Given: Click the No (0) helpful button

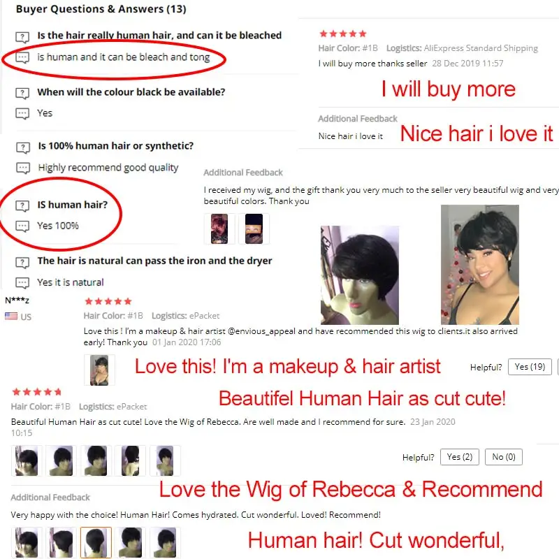Looking at the screenshot, I should coord(503,457).
